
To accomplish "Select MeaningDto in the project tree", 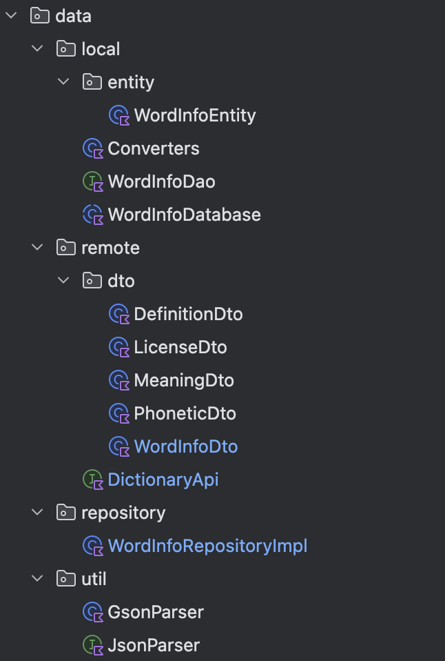I will pyautogui.click(x=184, y=380).
